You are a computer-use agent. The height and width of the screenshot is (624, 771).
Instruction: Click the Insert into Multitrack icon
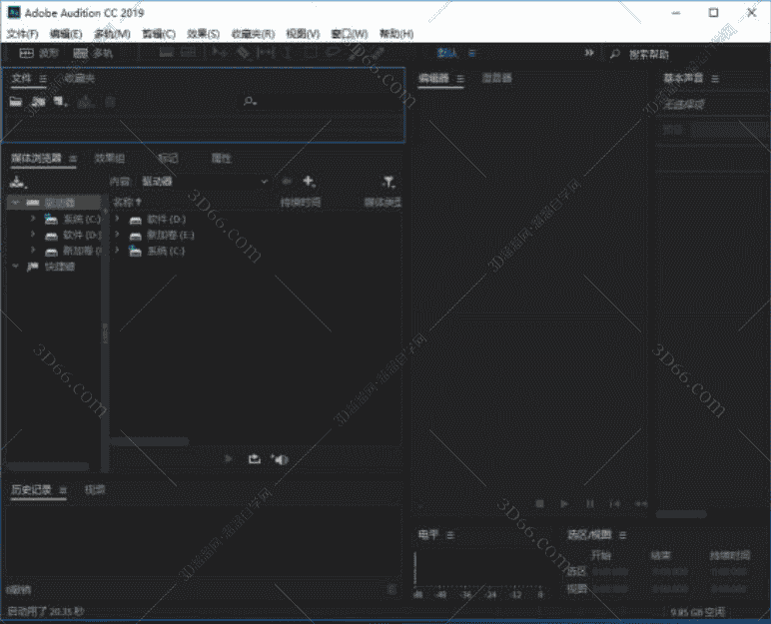[x=86, y=101]
